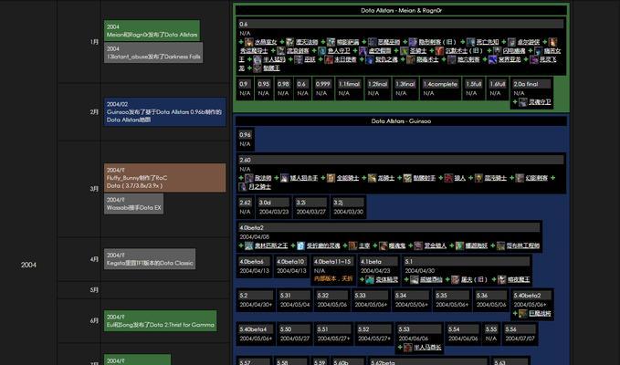The width and height of the screenshot is (620, 365).
Task: Select the '0.96' version cell under Guinsoo
Action: [x=245, y=140]
